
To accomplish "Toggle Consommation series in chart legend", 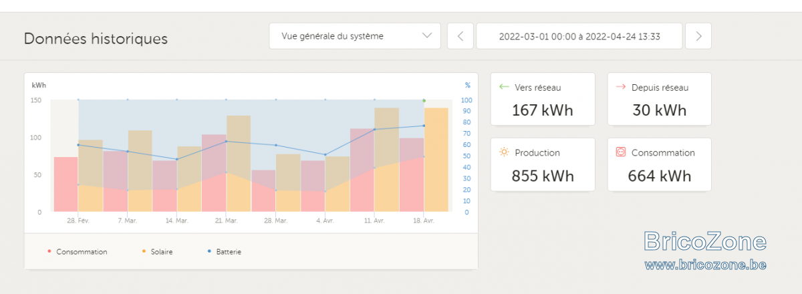I will pos(78,252).
